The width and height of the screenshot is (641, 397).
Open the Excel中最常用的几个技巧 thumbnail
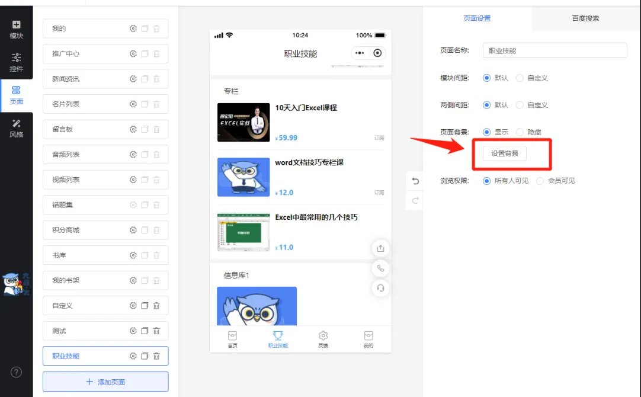[x=243, y=232]
